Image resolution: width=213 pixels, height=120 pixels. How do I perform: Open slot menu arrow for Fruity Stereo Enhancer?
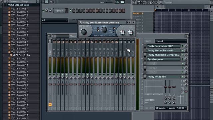pyautogui.click(x=145, y=50)
